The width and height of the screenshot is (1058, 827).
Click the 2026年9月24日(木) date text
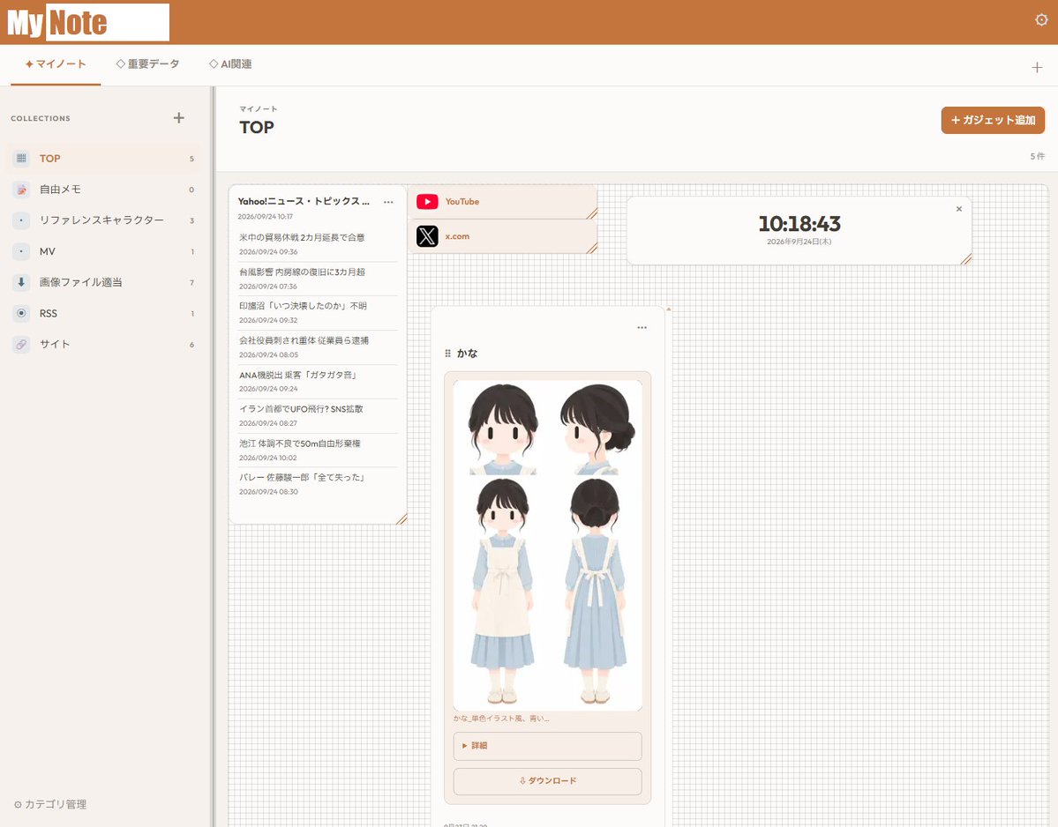[x=799, y=242]
